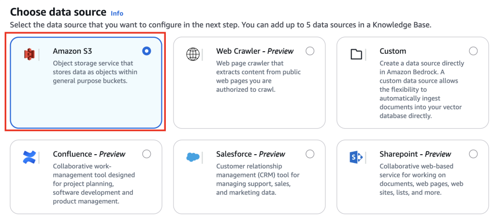
Task: Select the Confluence radio button
Action: point(146,154)
